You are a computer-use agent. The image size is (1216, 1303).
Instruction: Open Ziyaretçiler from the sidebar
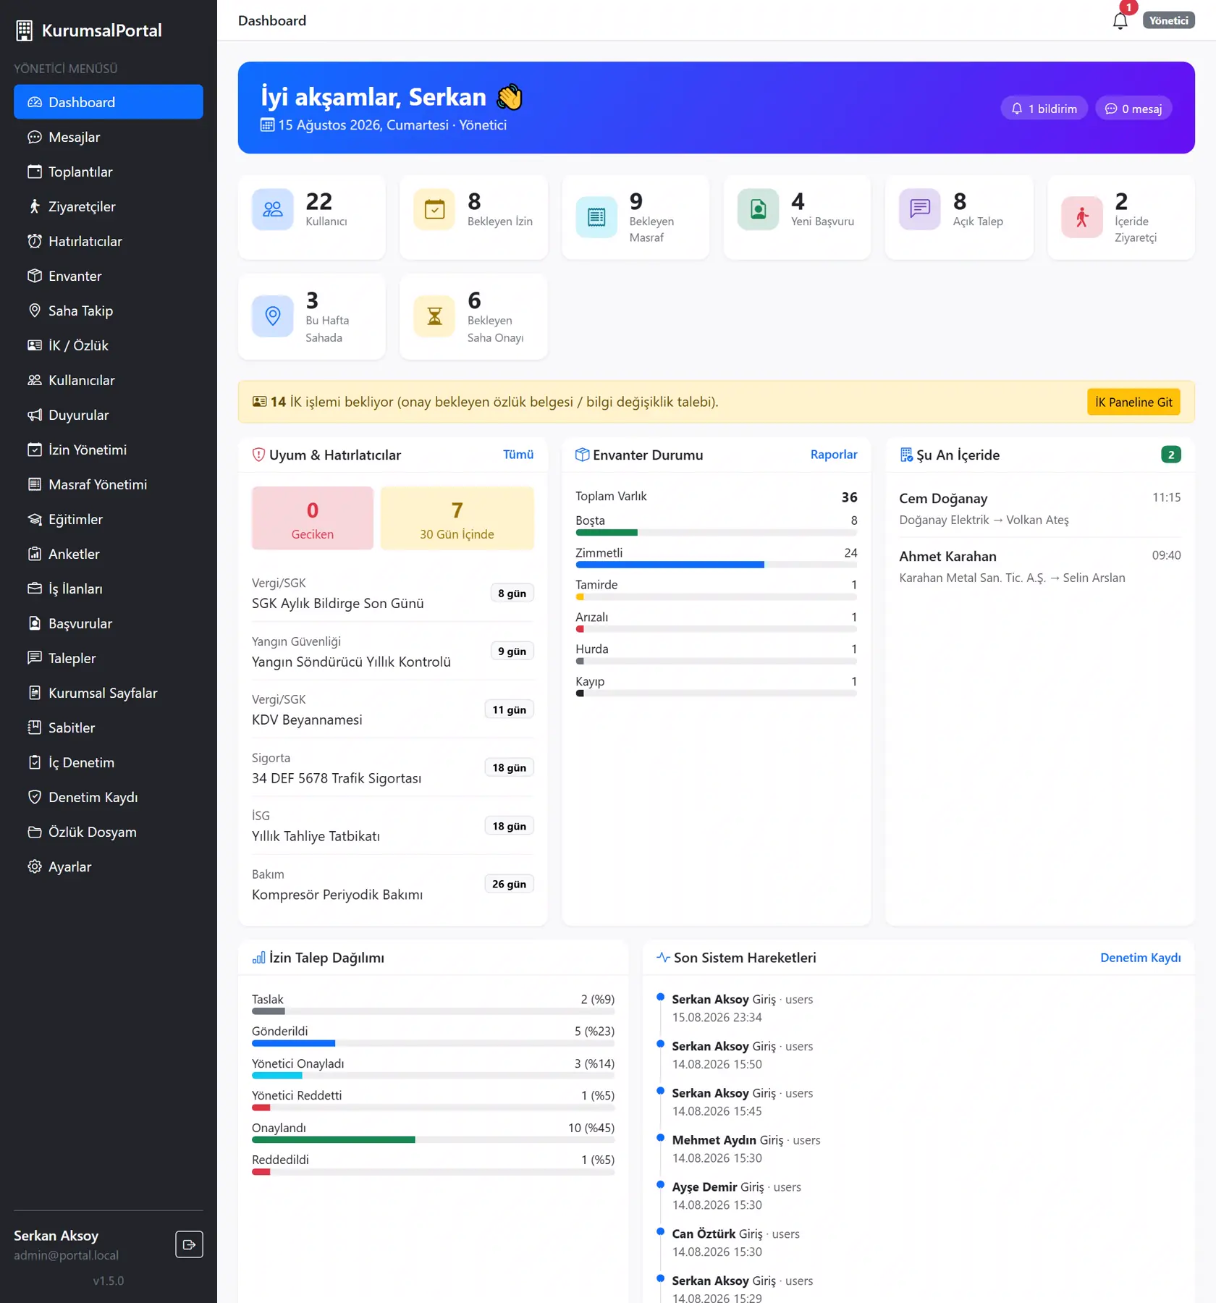109,206
